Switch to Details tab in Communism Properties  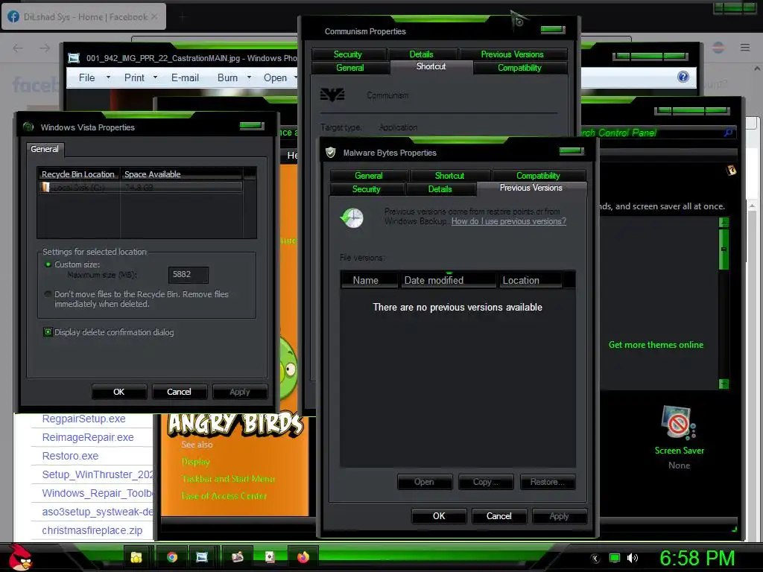point(422,54)
